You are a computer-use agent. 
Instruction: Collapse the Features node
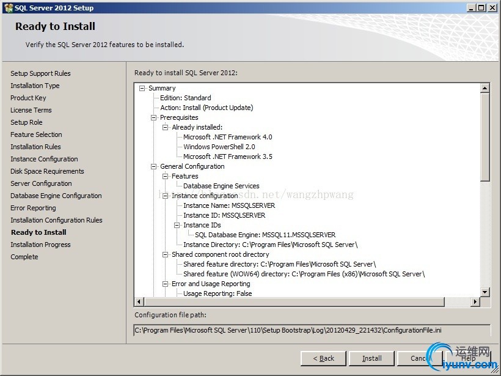point(165,176)
